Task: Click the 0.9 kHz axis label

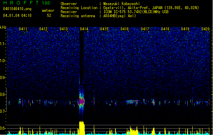Action: [x=3, y=78]
